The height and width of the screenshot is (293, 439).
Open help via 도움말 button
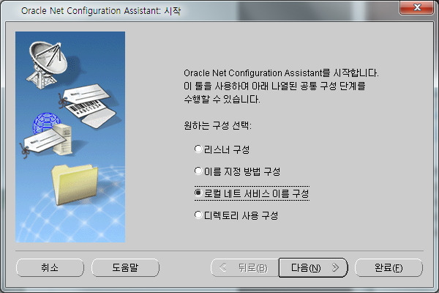pos(125,267)
